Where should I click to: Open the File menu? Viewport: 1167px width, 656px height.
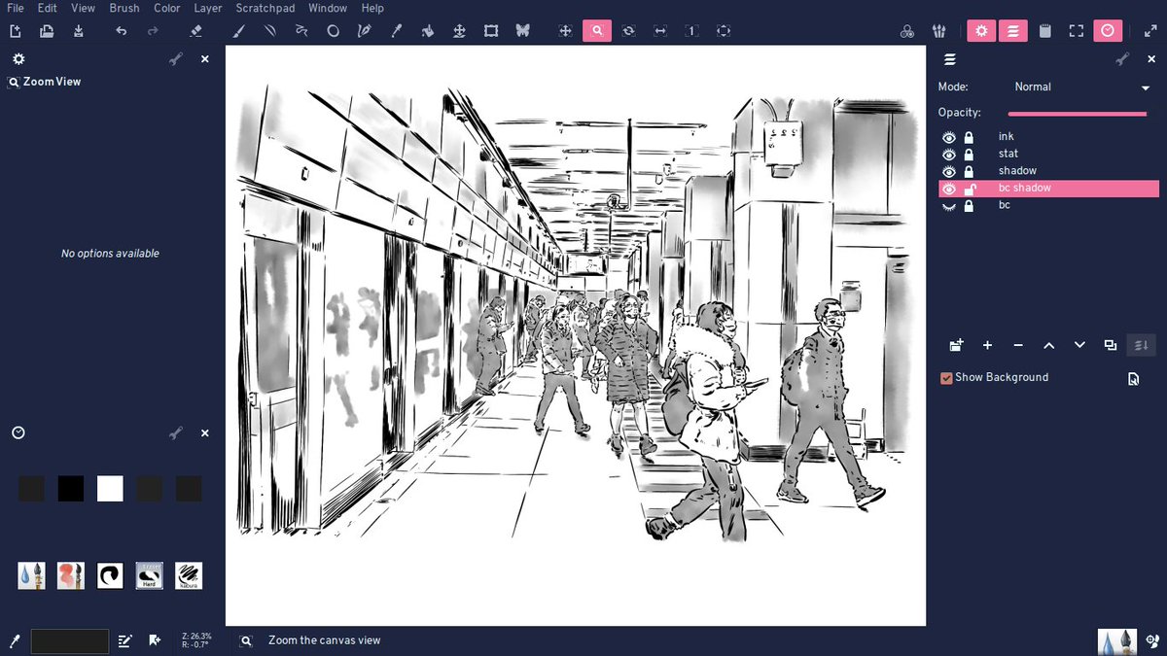click(16, 8)
